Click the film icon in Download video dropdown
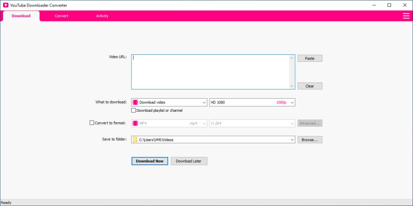413x206 pixels. tap(135, 103)
